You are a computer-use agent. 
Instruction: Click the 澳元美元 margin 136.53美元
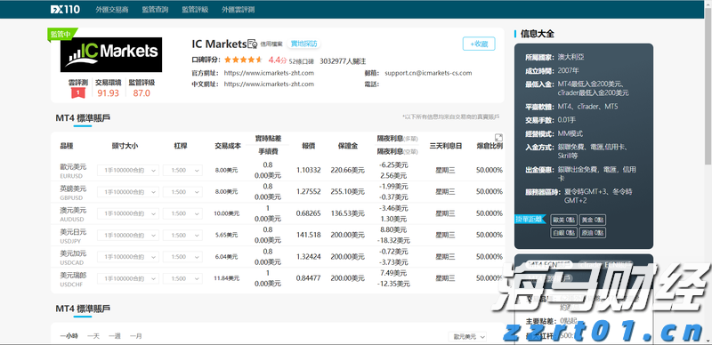point(347,213)
